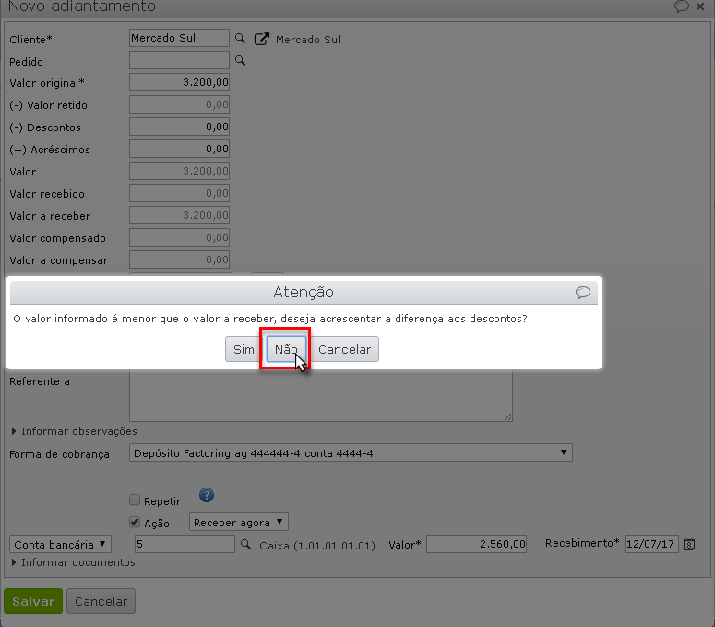Screen dimensions: 715x627
Task: Click Cancelar button next to Salvar
Action: 101,601
